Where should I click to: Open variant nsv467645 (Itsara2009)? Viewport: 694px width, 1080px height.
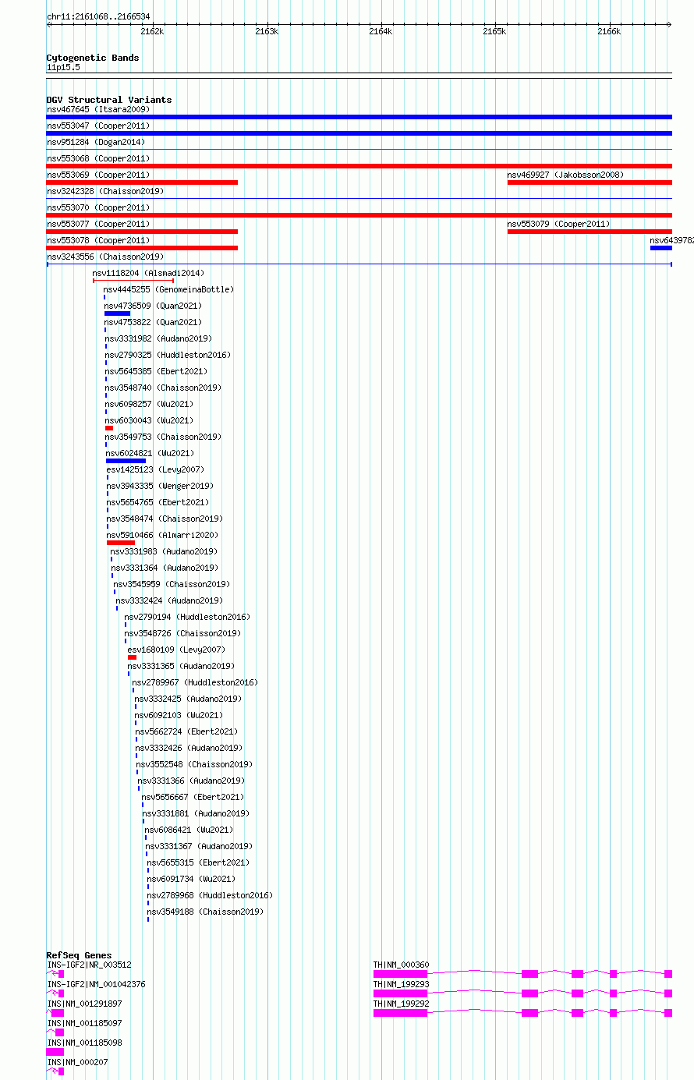pyautogui.click(x=359, y=117)
